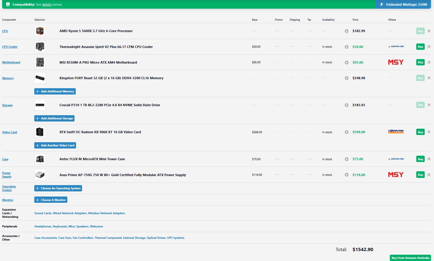Open gear options for Asus Prime power supply
The width and height of the screenshot is (434, 261).
click(x=347, y=175)
